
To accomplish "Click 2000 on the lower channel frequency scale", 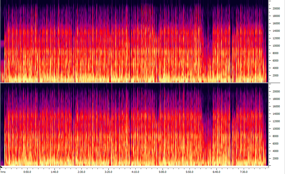I will [x=275, y=159].
